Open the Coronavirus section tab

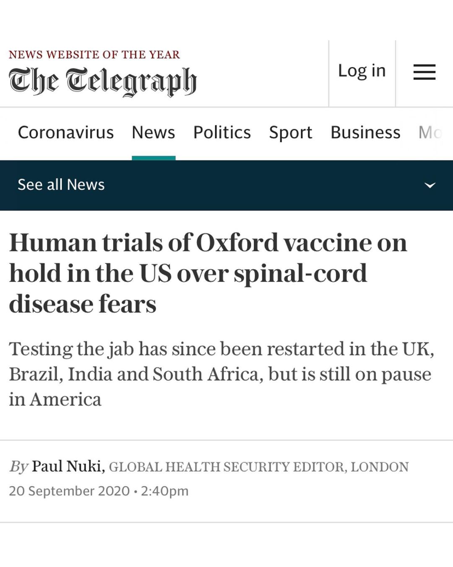click(x=66, y=133)
